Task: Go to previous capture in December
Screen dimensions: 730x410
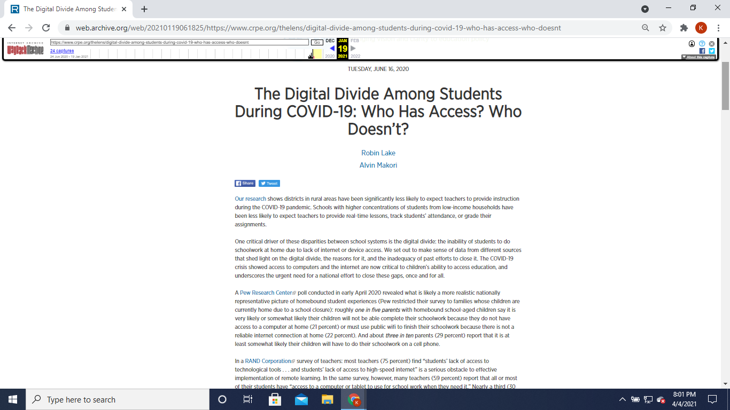Action: (x=332, y=49)
